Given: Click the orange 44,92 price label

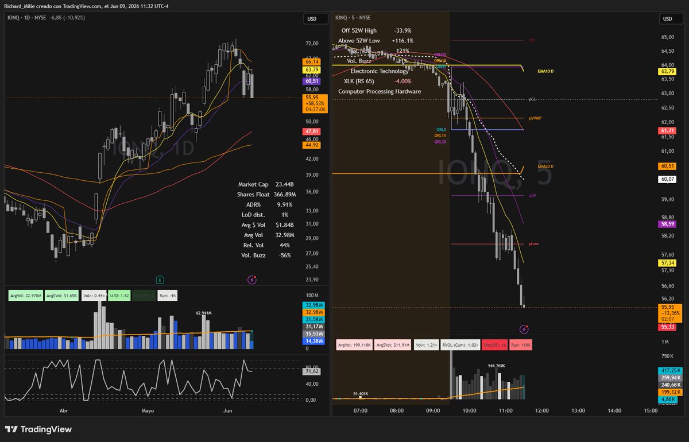Looking at the screenshot, I should [312, 145].
